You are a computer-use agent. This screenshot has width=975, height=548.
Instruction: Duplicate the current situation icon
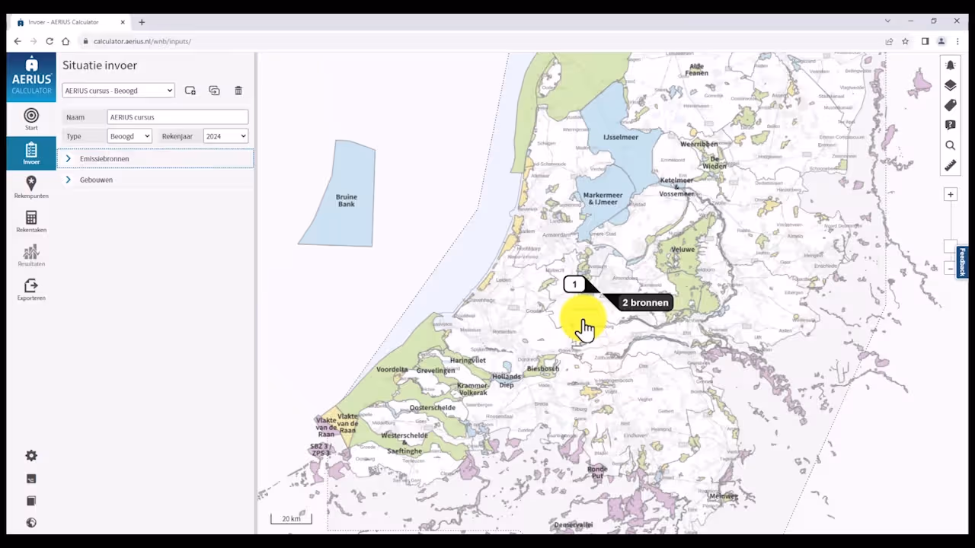click(214, 91)
